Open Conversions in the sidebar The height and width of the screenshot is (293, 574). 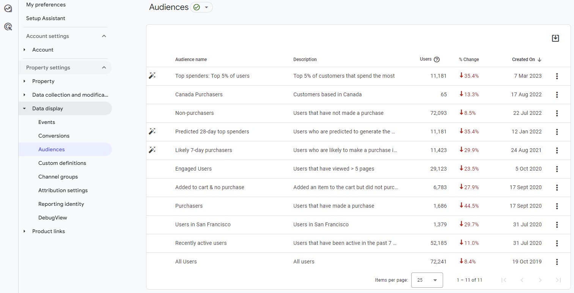click(54, 136)
